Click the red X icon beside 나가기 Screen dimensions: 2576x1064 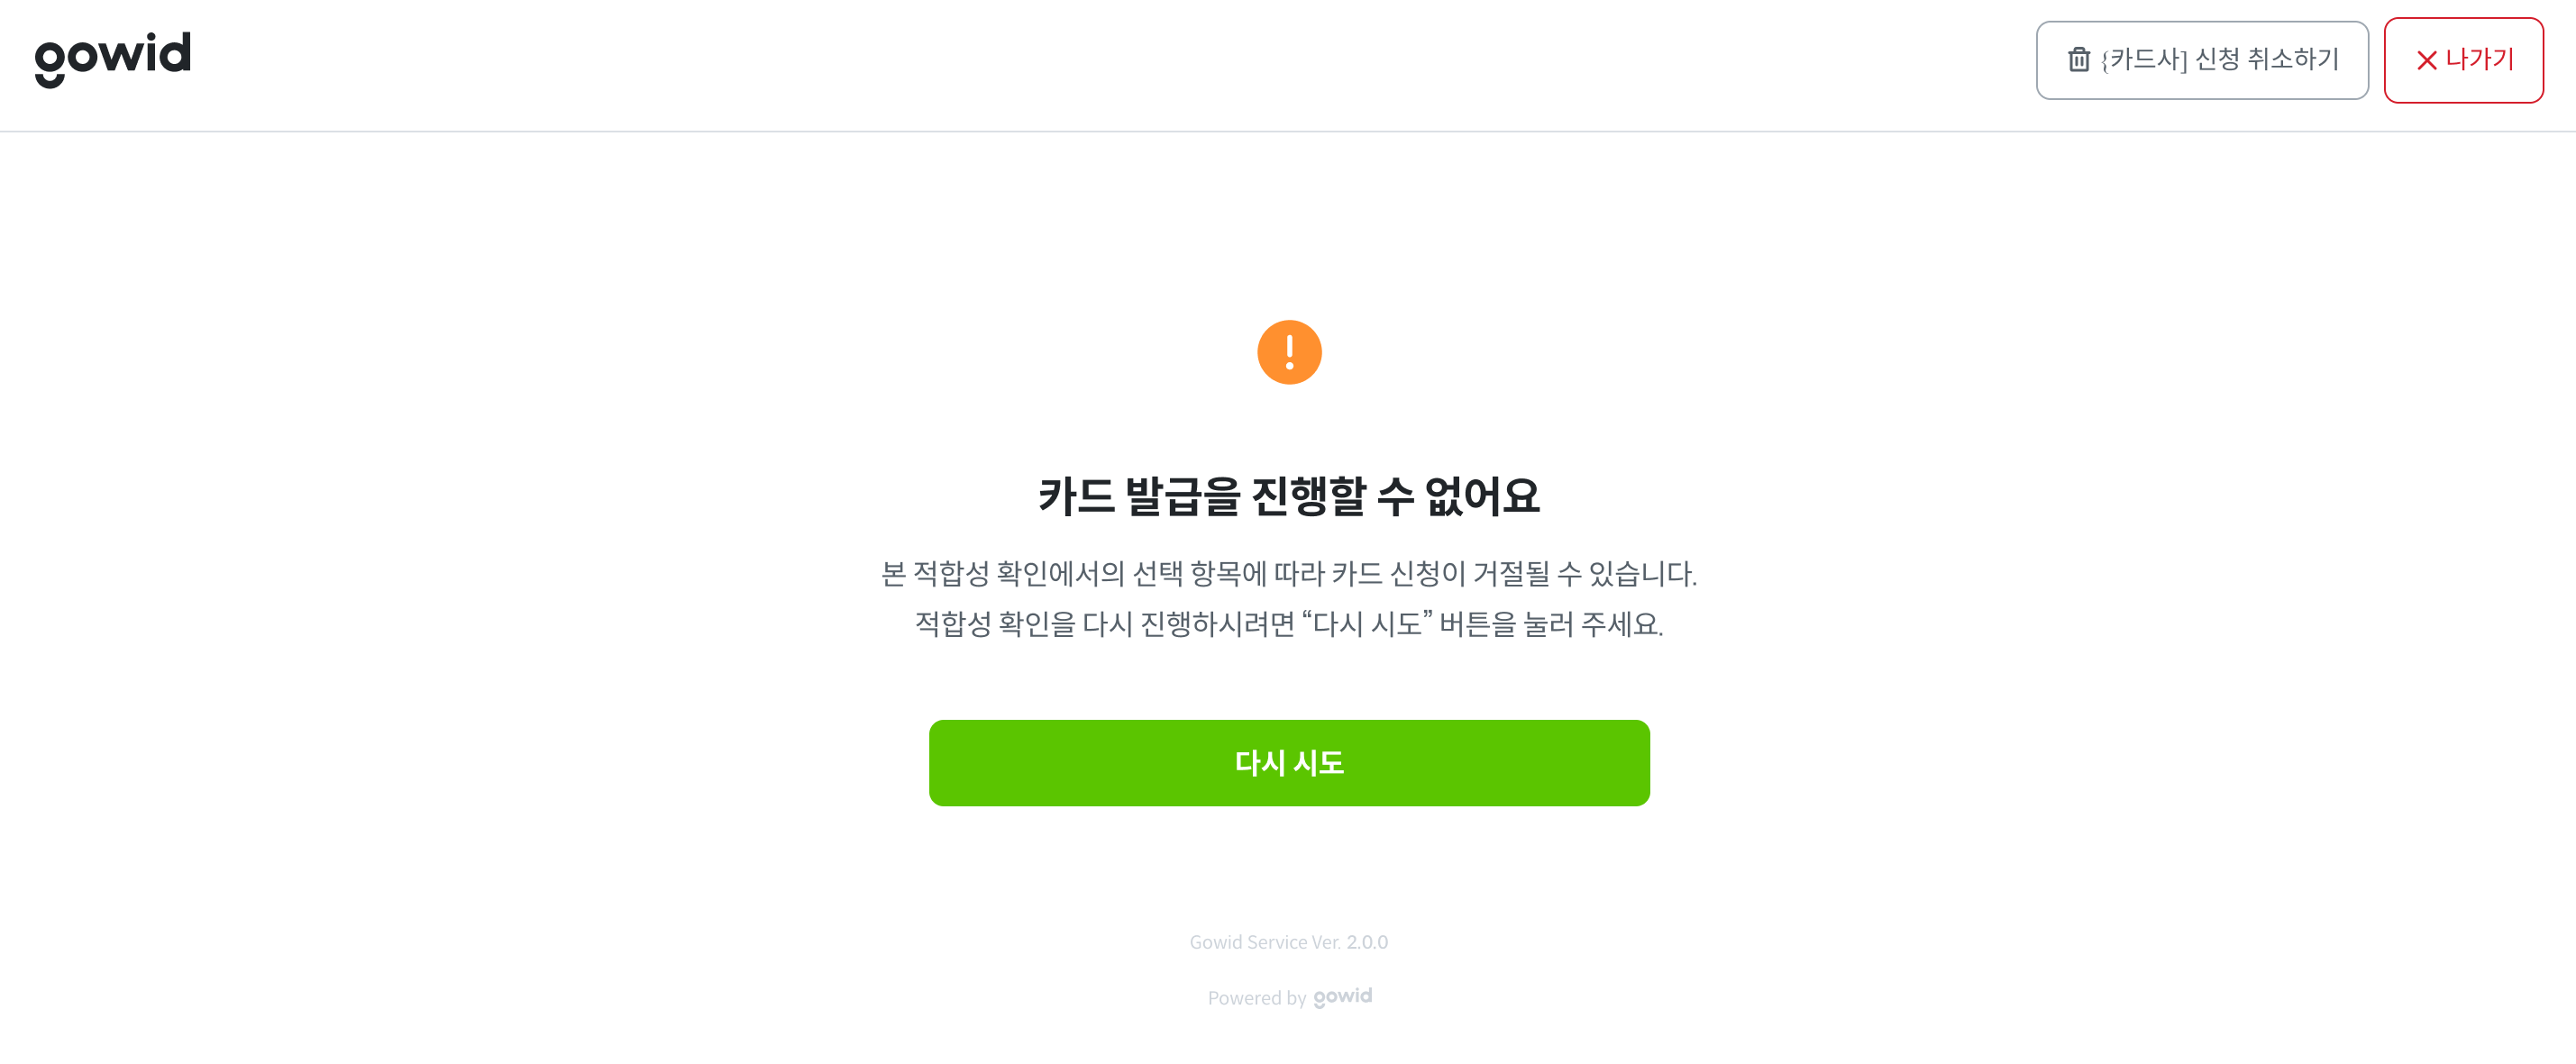[x=2426, y=61]
